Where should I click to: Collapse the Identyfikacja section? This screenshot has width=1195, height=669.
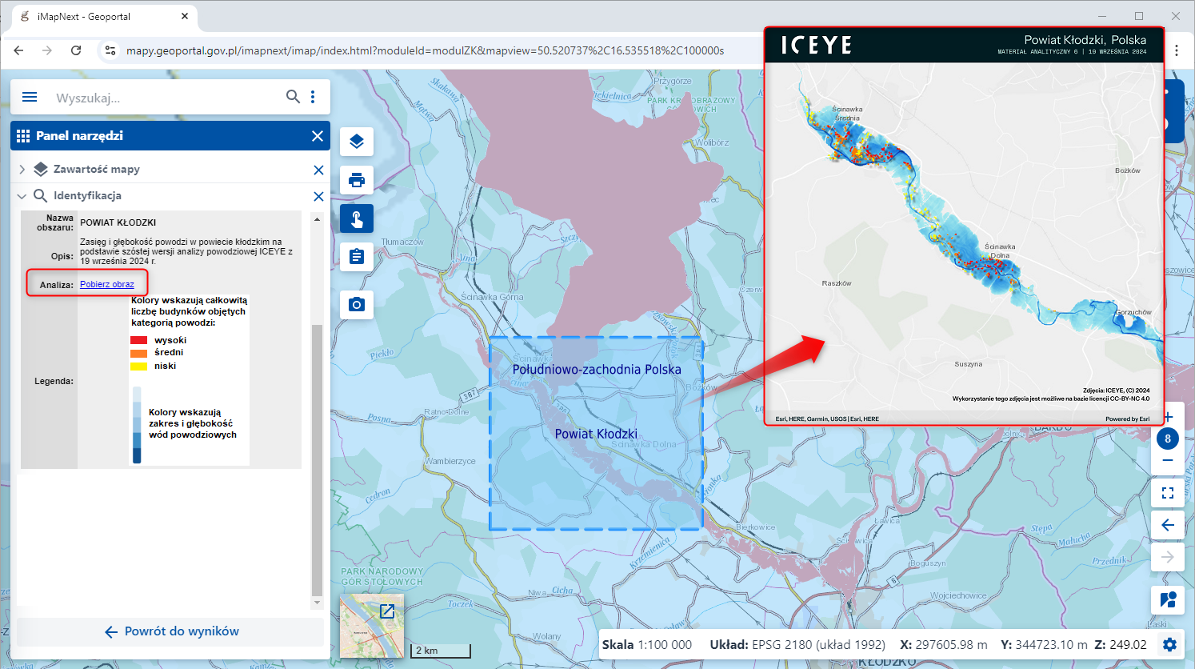coord(22,196)
